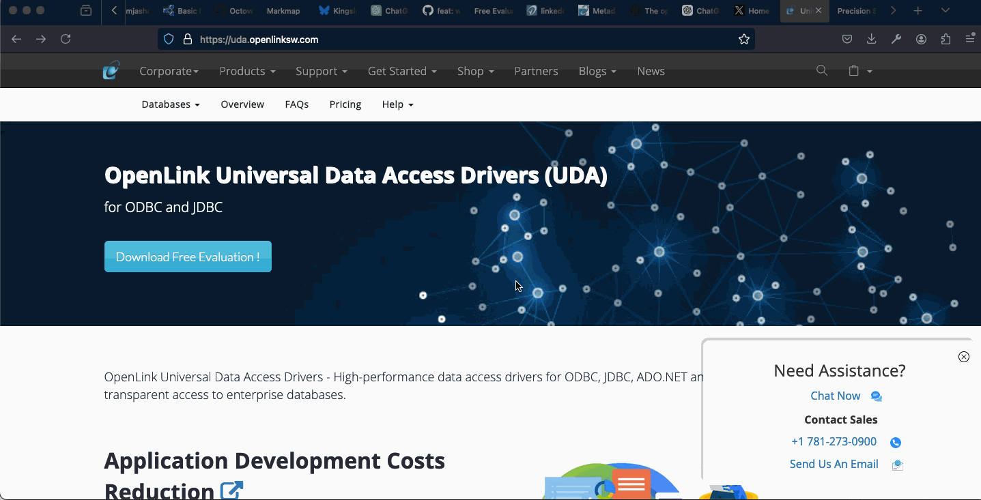The image size is (981, 500).
Task: Dismiss the Need Assistance popup
Action: point(963,356)
